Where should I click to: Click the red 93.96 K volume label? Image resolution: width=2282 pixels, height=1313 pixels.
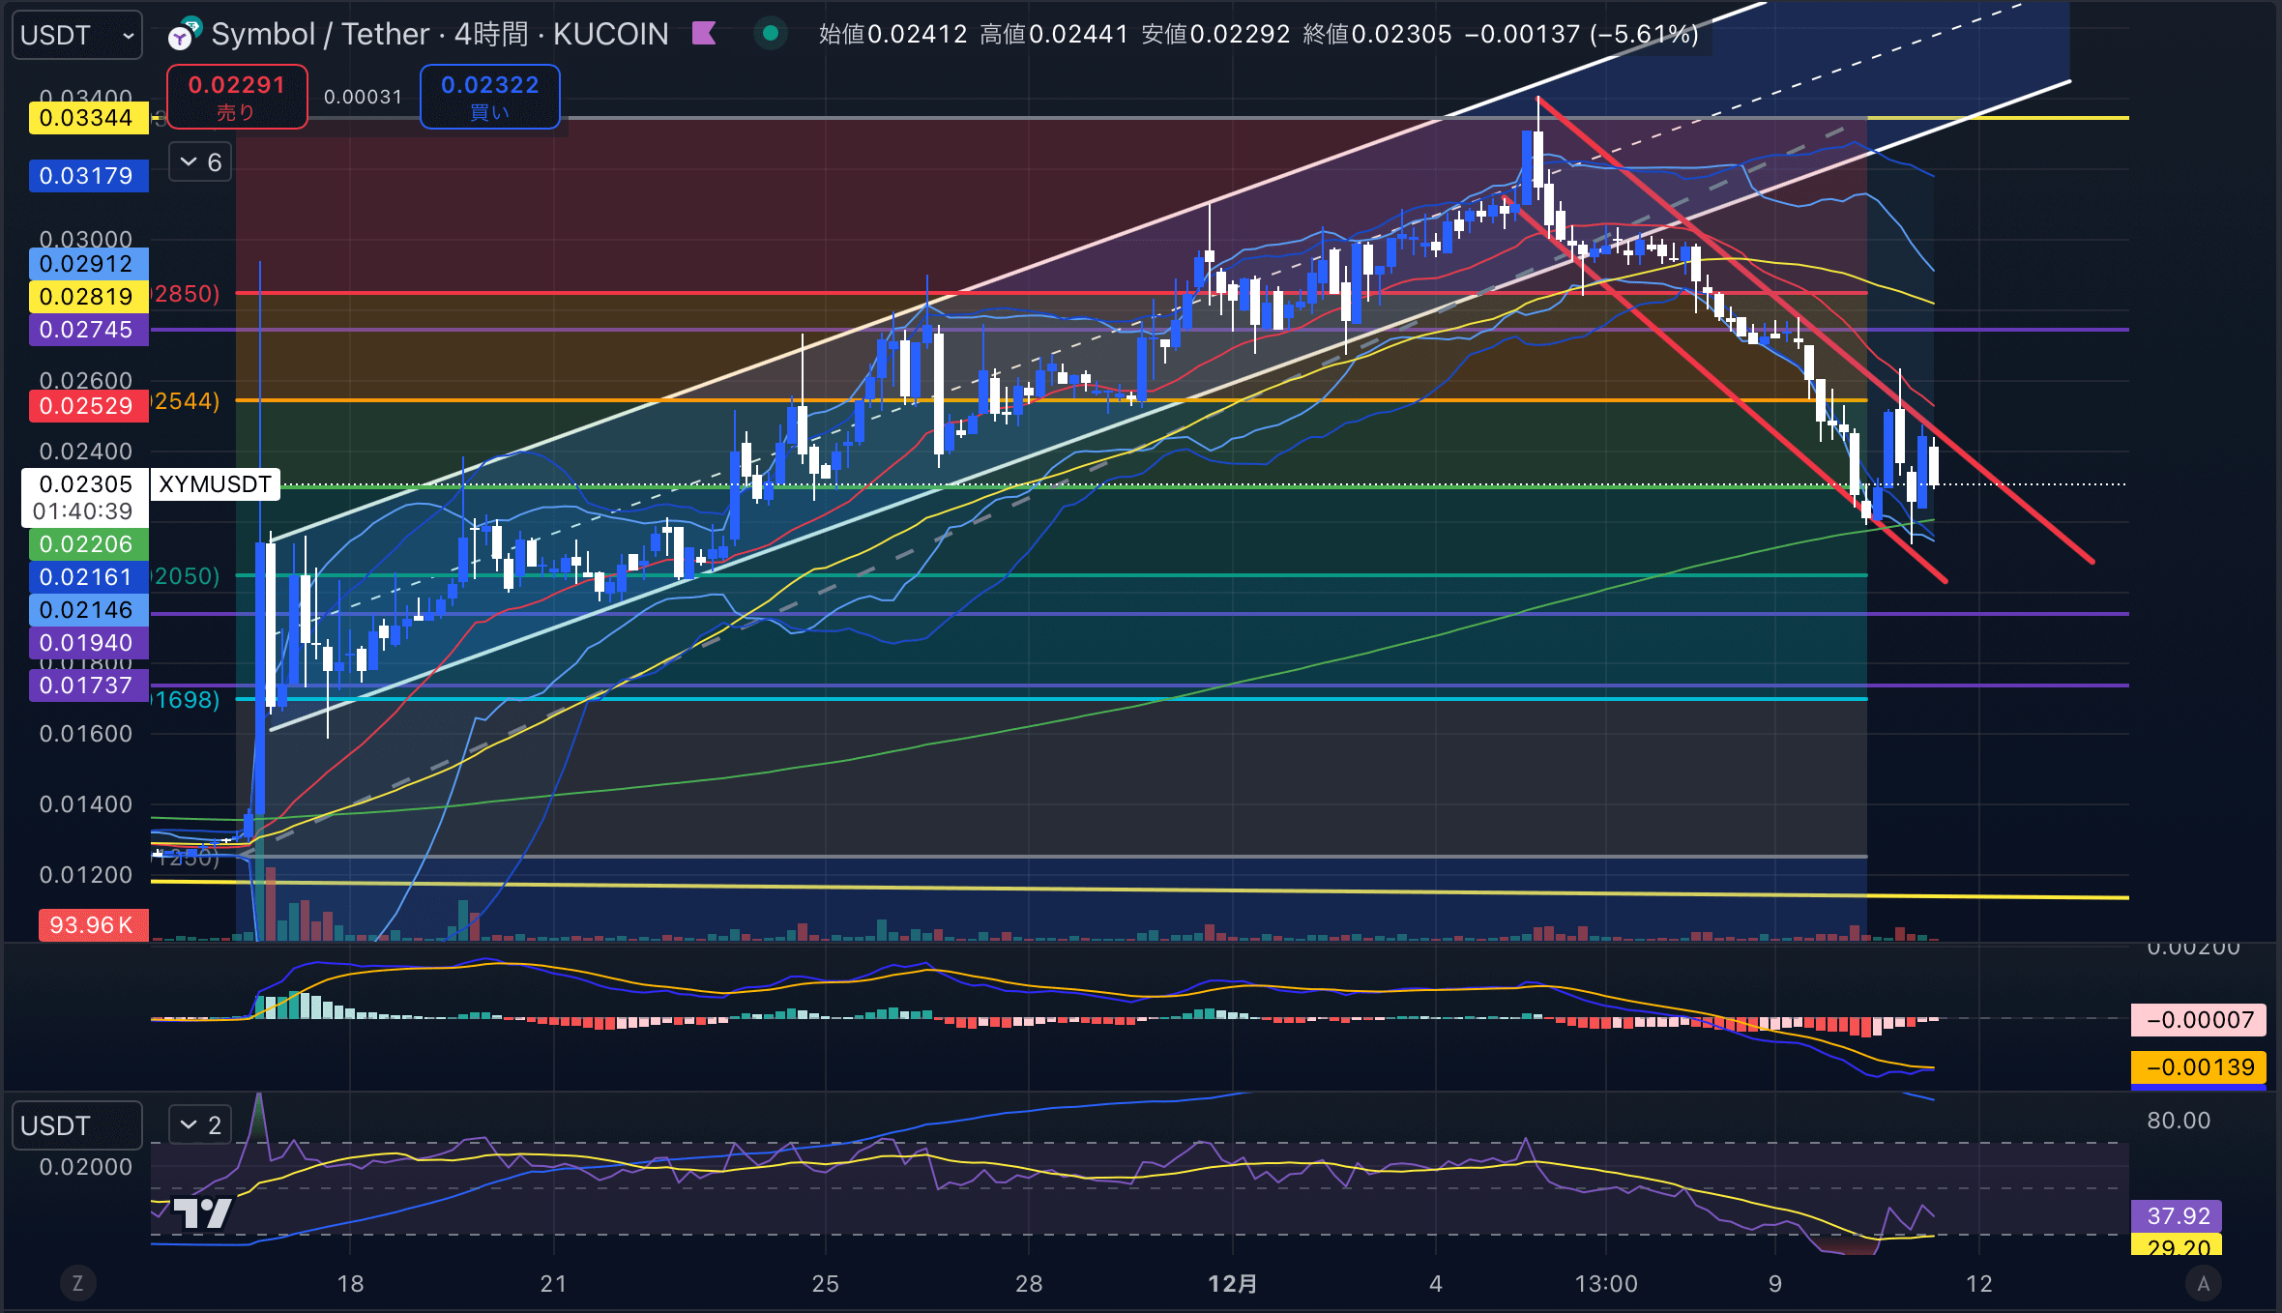[93, 925]
